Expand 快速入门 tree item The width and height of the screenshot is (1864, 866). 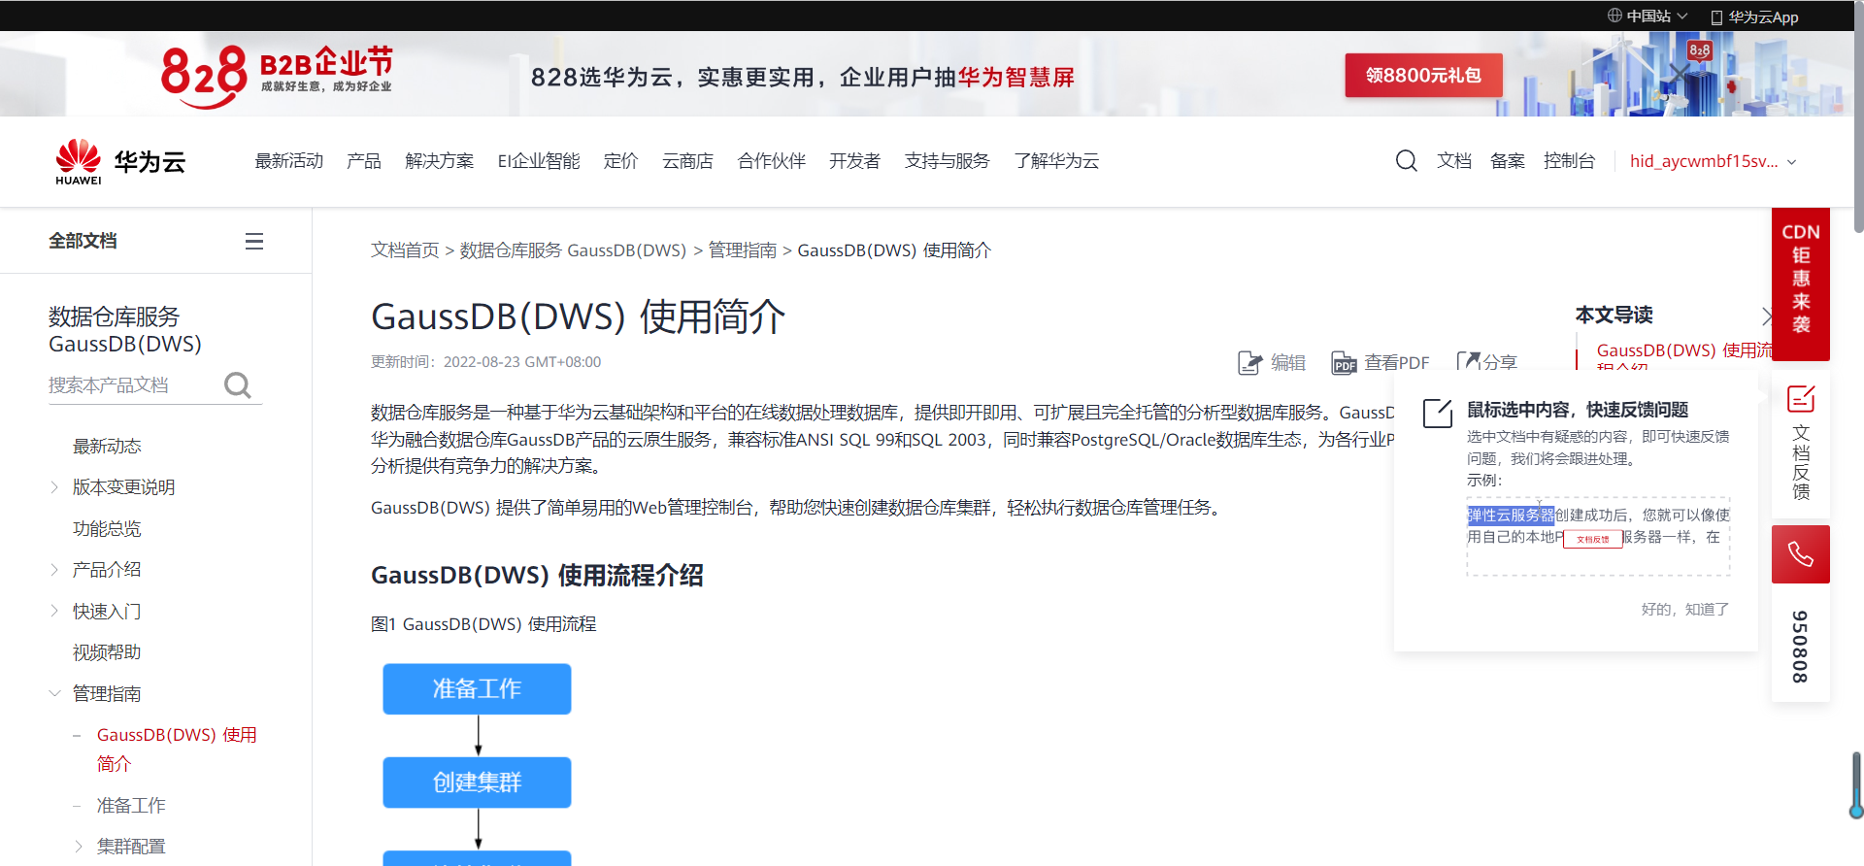pyautogui.click(x=54, y=611)
